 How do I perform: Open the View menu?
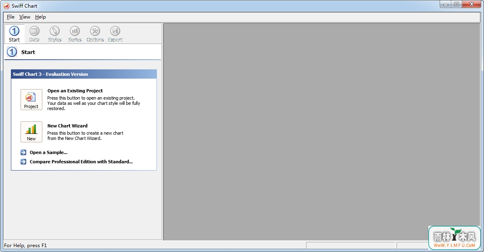(x=25, y=17)
